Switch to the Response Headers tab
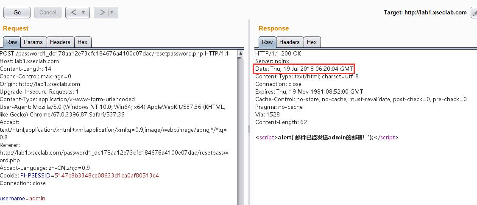Image resolution: width=477 pixels, height=205 pixels. pyautogui.click(x=289, y=42)
